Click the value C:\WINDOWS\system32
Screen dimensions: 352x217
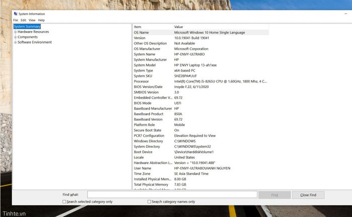point(193,146)
